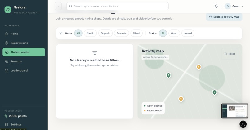Click the right green cleanup map pin

(x=214, y=92)
